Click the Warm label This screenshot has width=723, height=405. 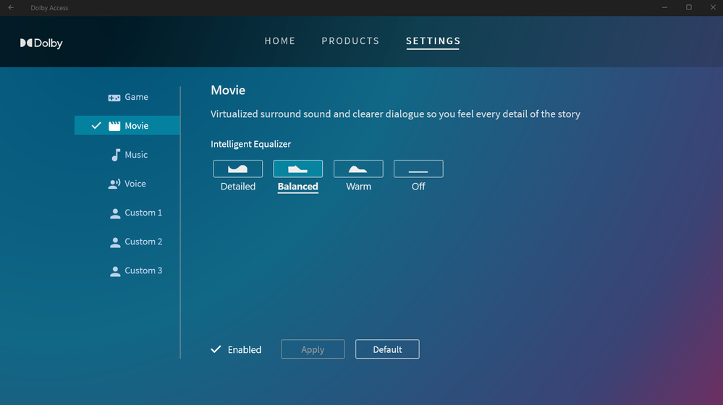coord(358,186)
